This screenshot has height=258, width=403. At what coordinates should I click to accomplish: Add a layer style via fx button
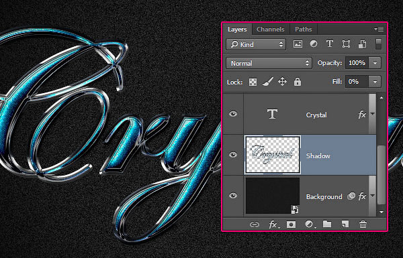click(273, 224)
